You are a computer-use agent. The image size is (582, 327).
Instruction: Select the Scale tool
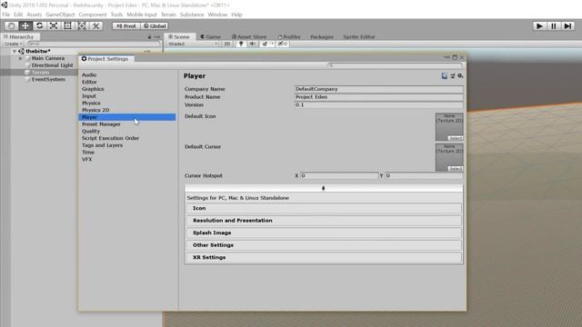pos(54,25)
